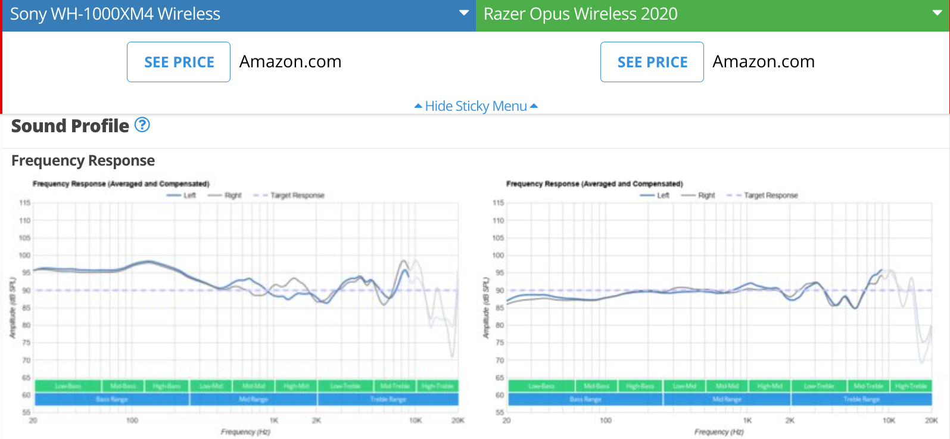The width and height of the screenshot is (950, 439).
Task: Click the Sound Profile help icon
Action: pos(142,126)
